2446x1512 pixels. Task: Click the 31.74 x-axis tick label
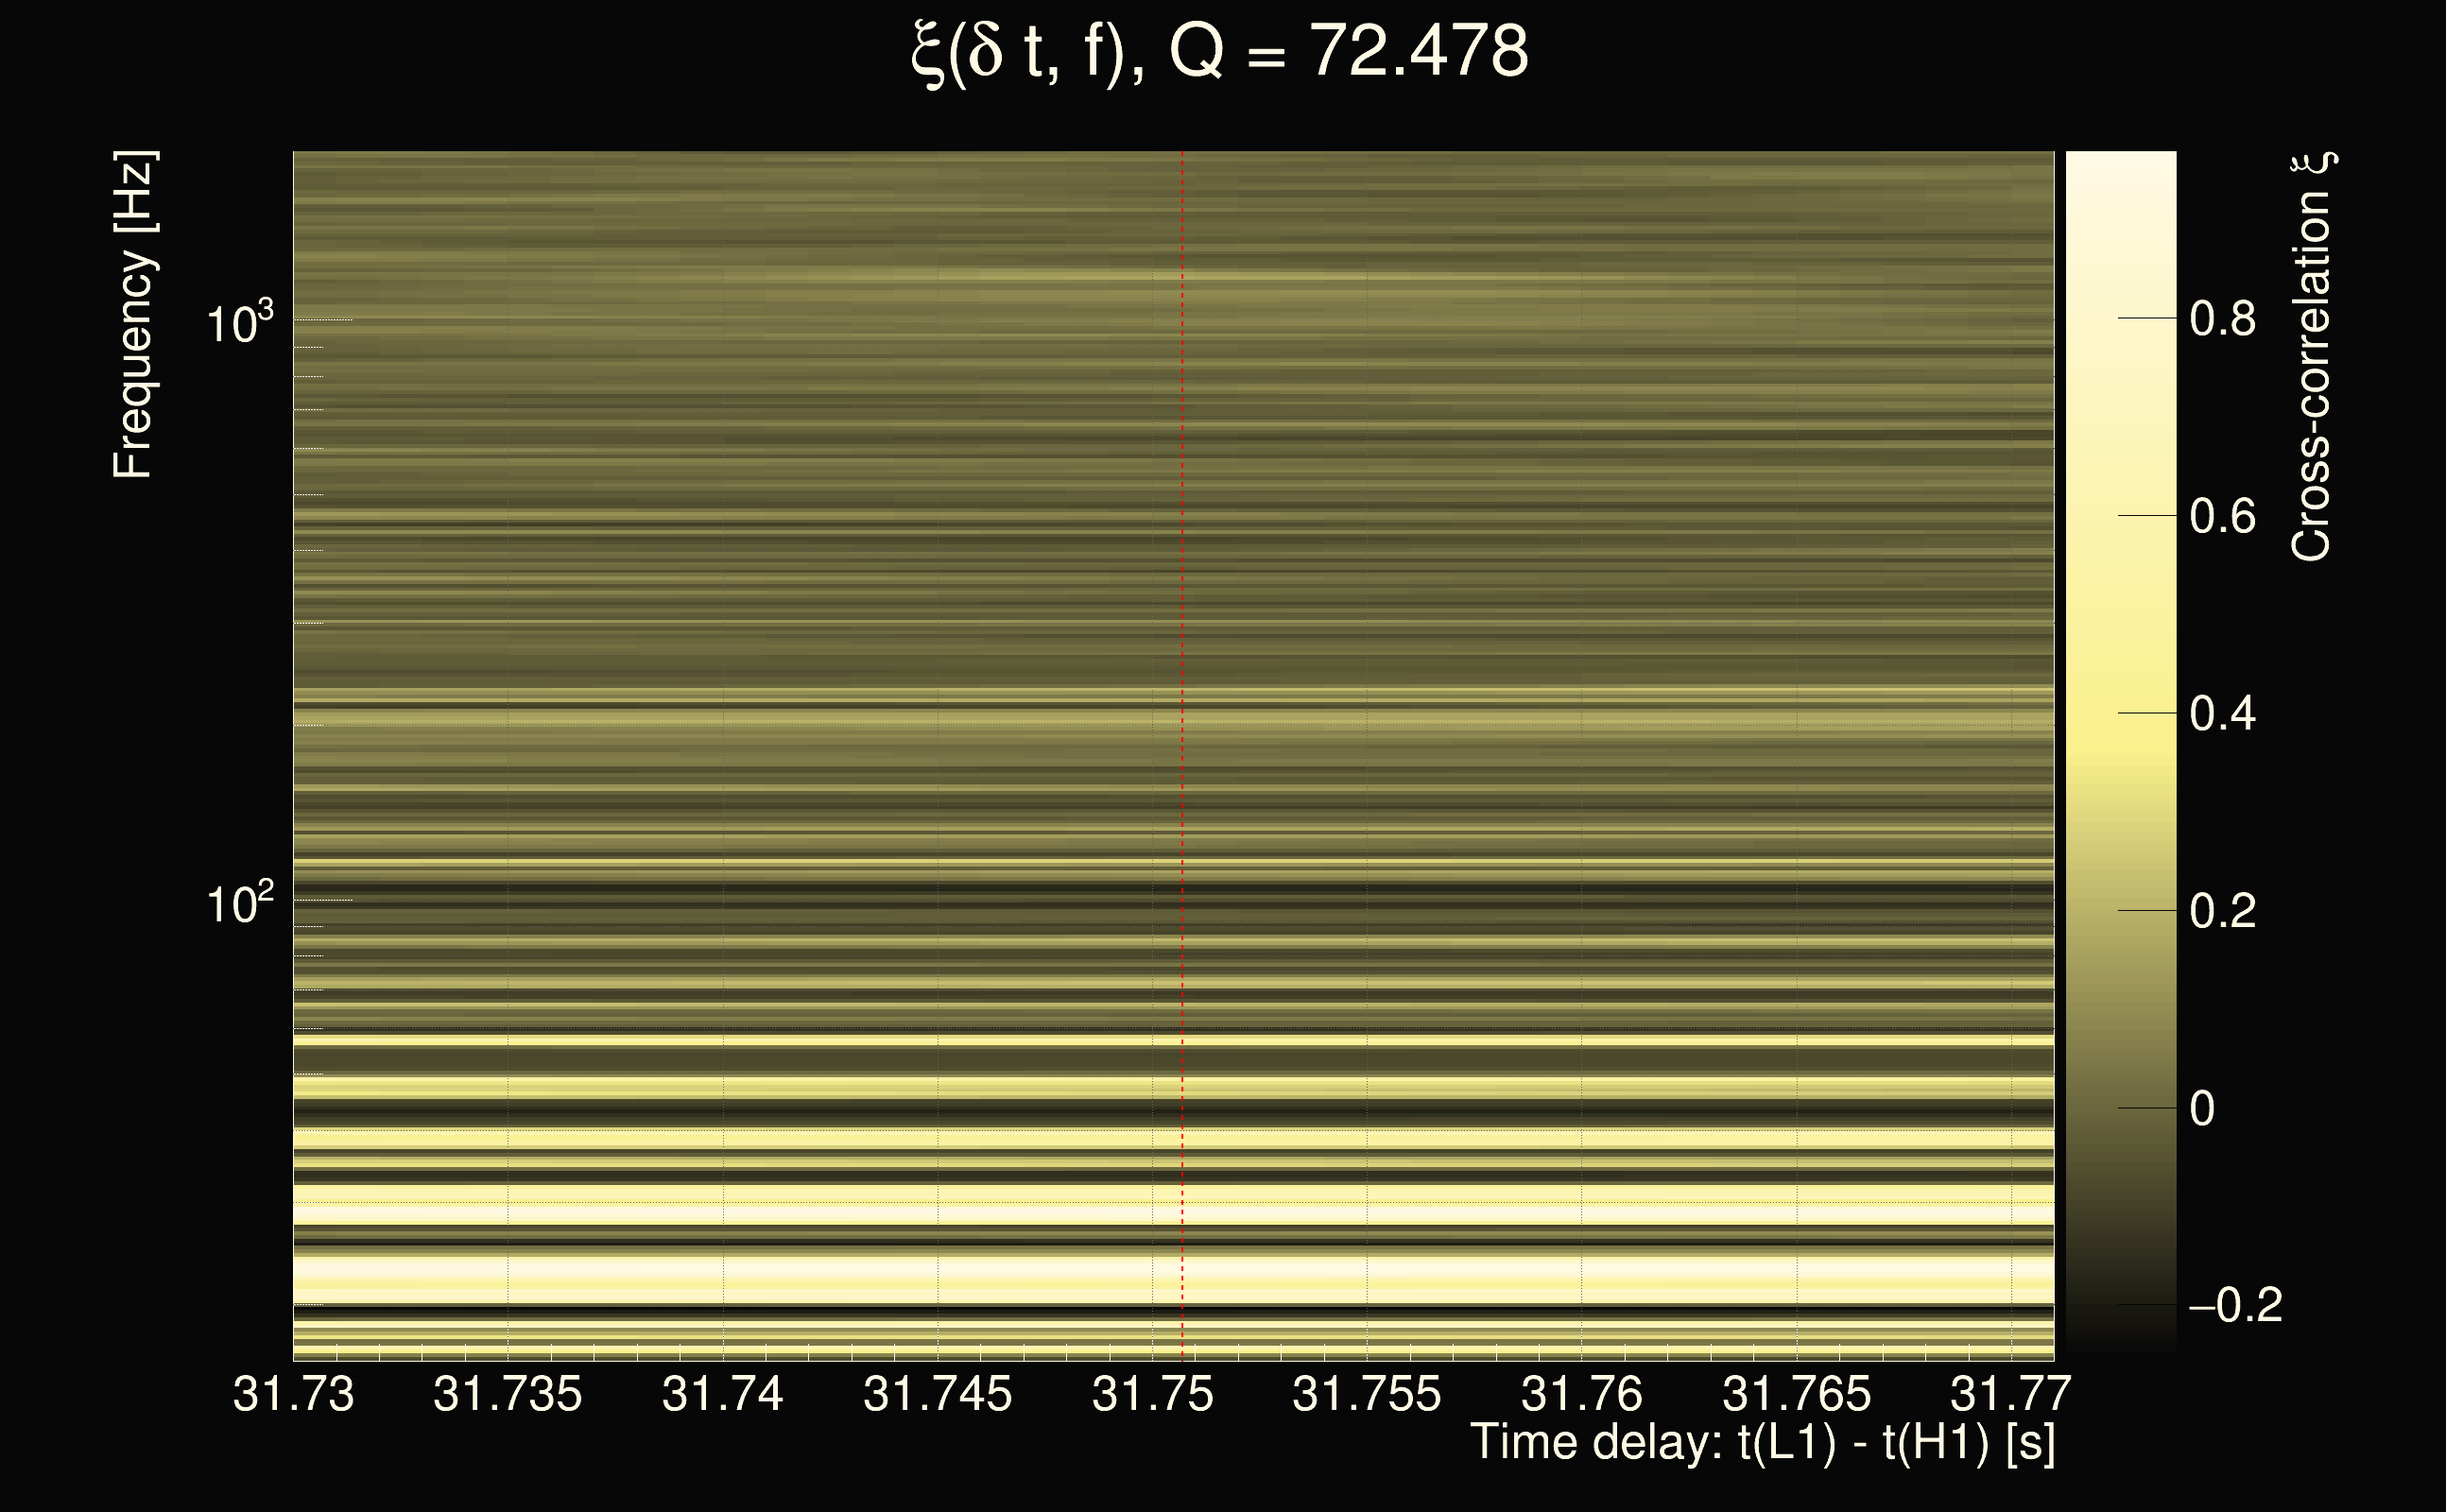[722, 1394]
